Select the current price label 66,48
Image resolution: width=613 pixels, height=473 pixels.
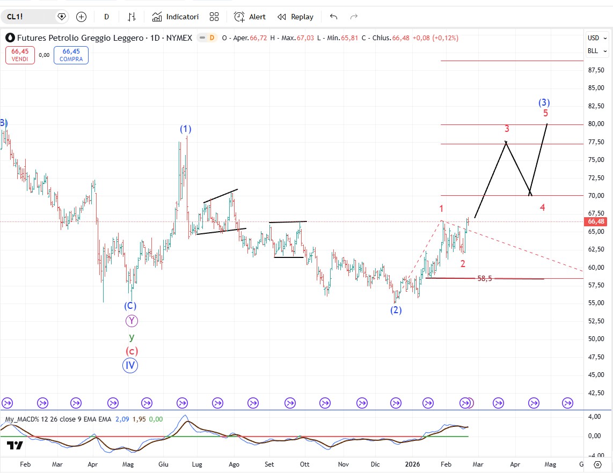[596, 221]
